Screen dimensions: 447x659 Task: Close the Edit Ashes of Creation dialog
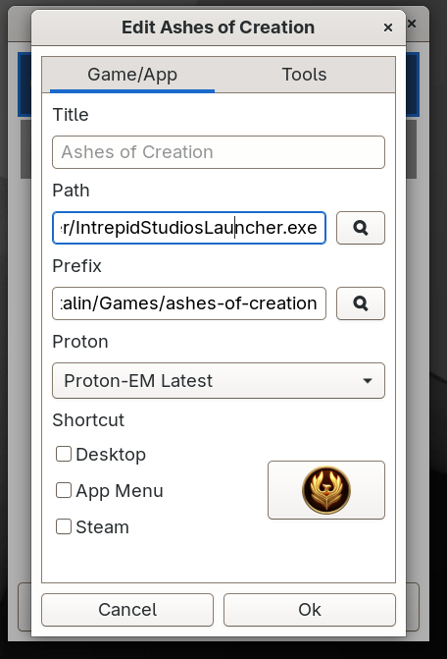pos(388,27)
